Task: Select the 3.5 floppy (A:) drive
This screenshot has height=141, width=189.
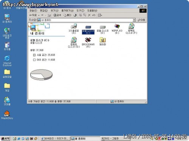Action: click(x=74, y=29)
